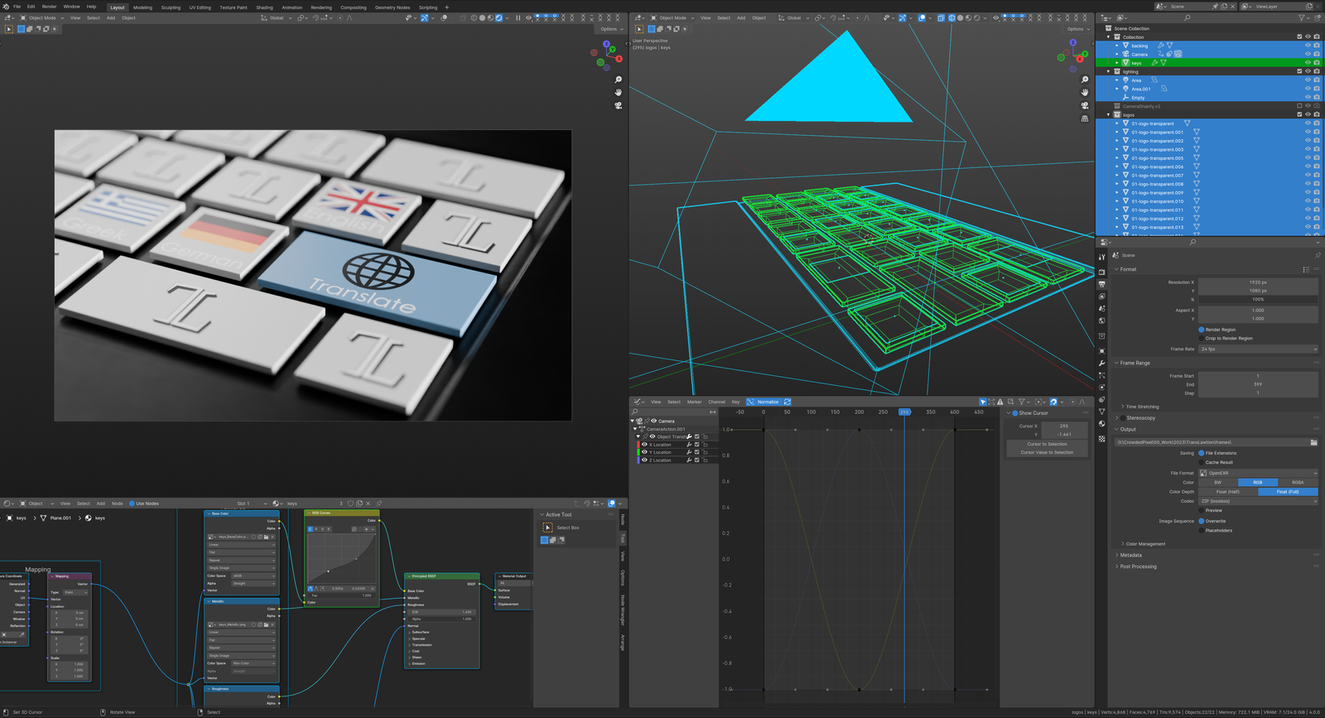The image size is (1325, 718).
Task: Open the Render menu in top bar
Action: [x=50, y=7]
